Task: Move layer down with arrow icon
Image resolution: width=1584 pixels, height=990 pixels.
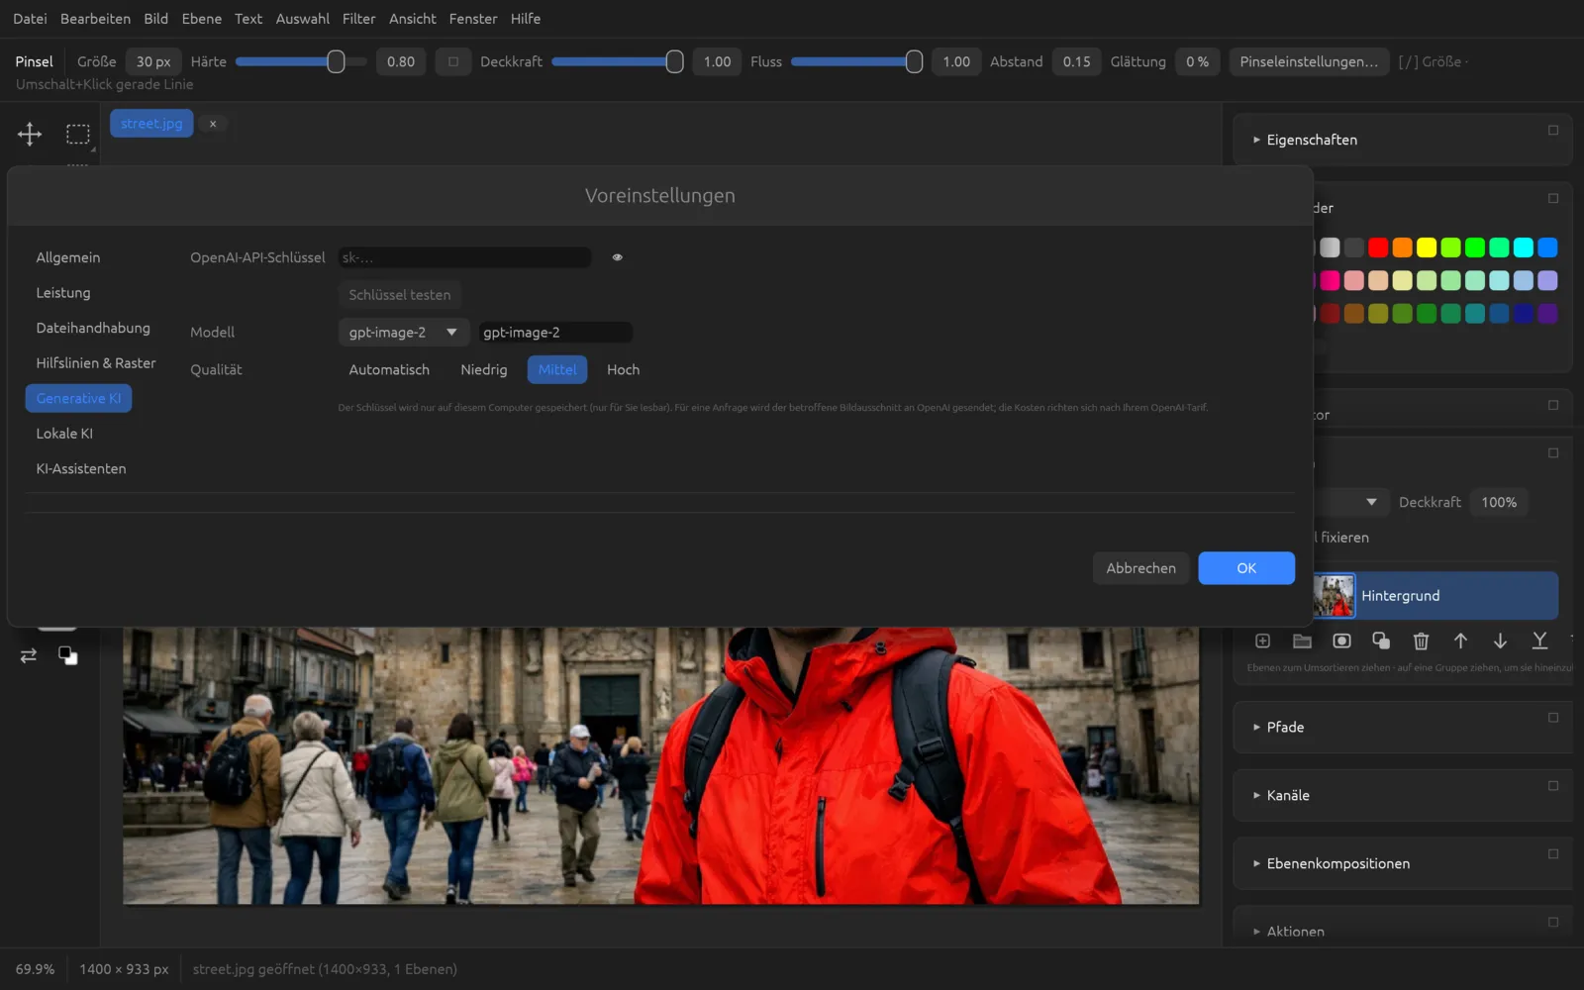Action: point(1500,642)
